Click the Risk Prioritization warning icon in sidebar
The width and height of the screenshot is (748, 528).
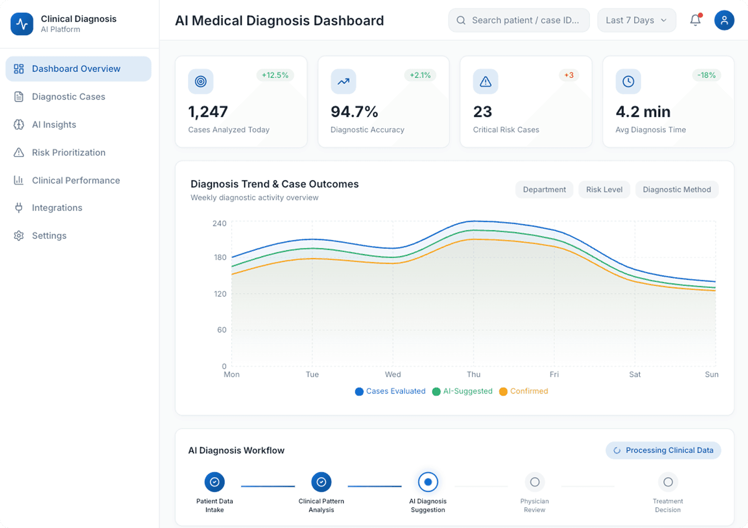pyautogui.click(x=19, y=152)
